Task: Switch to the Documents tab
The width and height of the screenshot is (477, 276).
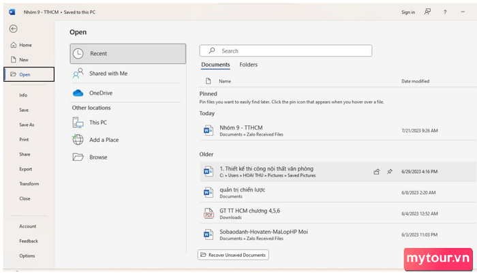Action: (x=215, y=65)
